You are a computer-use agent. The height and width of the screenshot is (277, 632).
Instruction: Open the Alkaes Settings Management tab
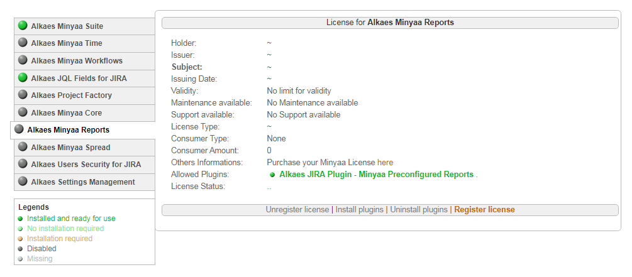click(85, 182)
